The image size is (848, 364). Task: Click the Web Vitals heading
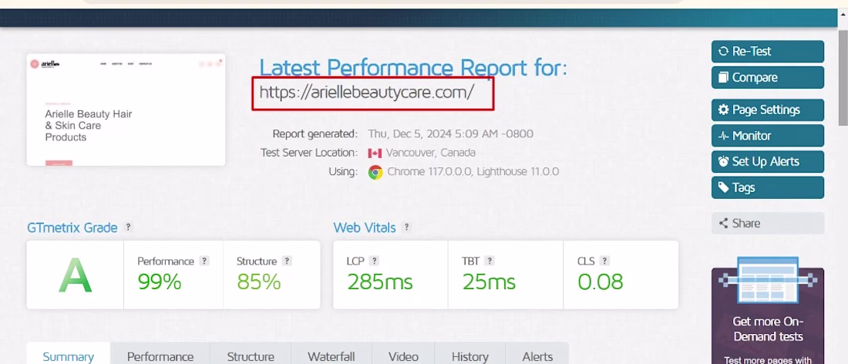365,228
